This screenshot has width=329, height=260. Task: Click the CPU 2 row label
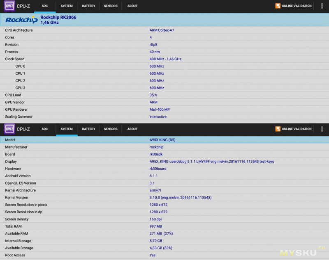click(20, 80)
